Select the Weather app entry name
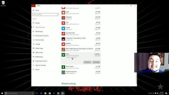169x95 pixels. click(x=68, y=43)
